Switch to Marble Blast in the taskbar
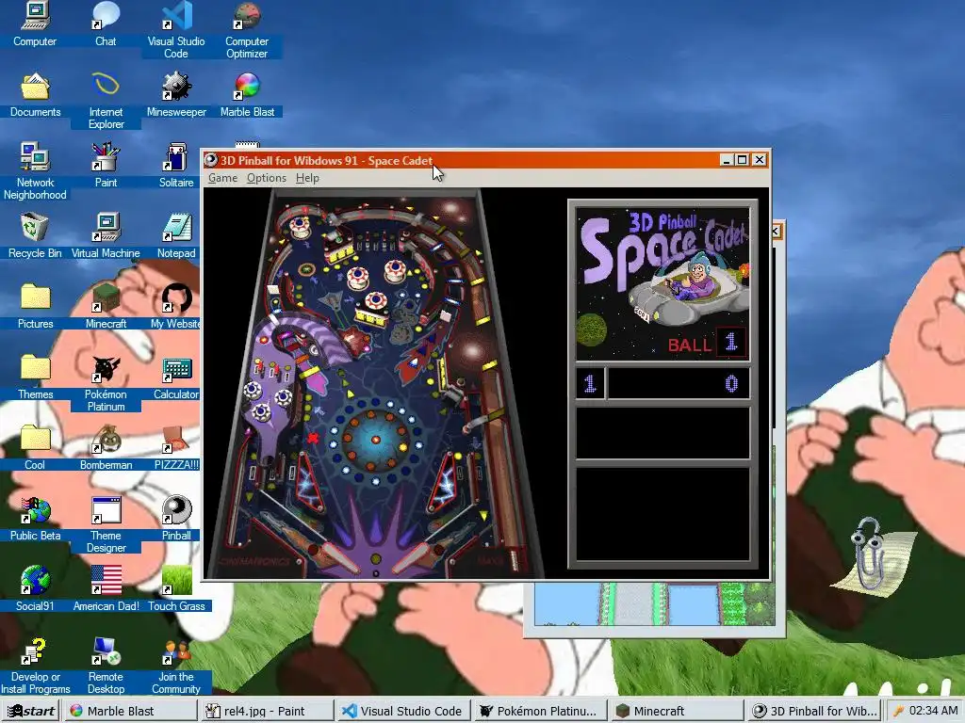The image size is (965, 723). point(130,711)
